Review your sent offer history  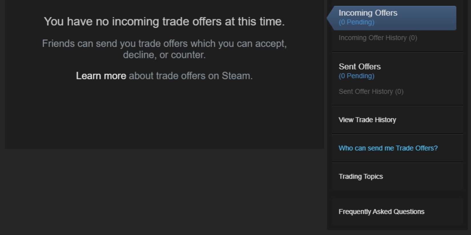click(371, 91)
